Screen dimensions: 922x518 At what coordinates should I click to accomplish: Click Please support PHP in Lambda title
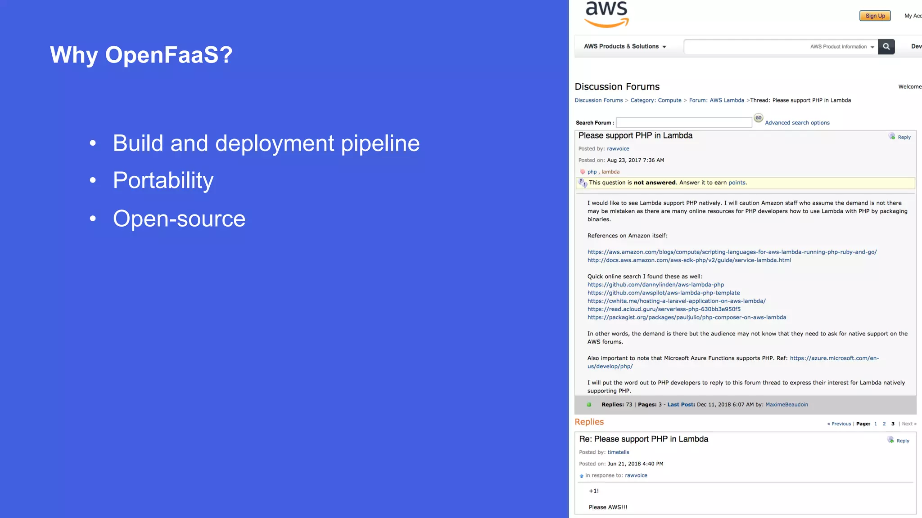(635, 135)
